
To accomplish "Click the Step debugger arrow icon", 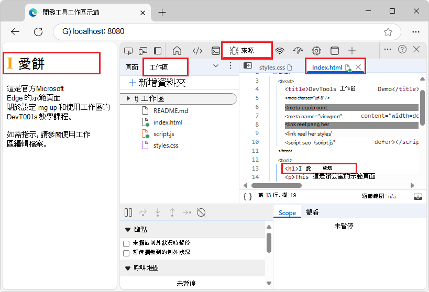I will click(187, 212).
